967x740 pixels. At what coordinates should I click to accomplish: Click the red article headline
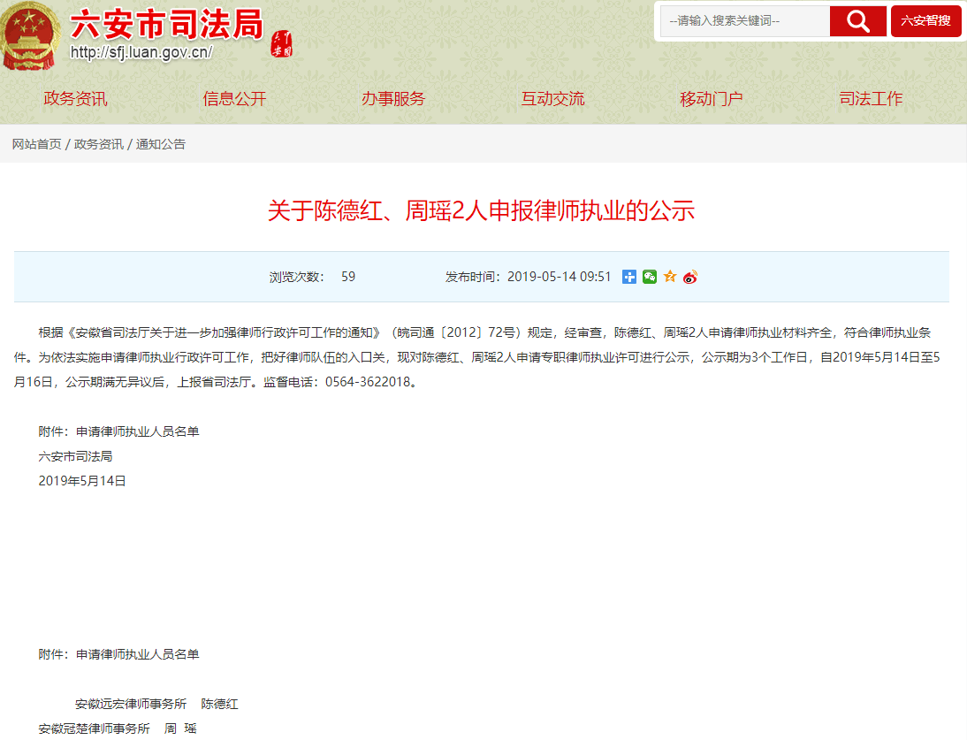tap(481, 211)
